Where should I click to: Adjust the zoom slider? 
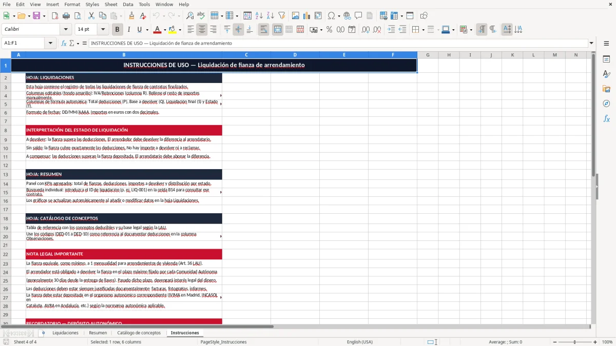coord(575,342)
